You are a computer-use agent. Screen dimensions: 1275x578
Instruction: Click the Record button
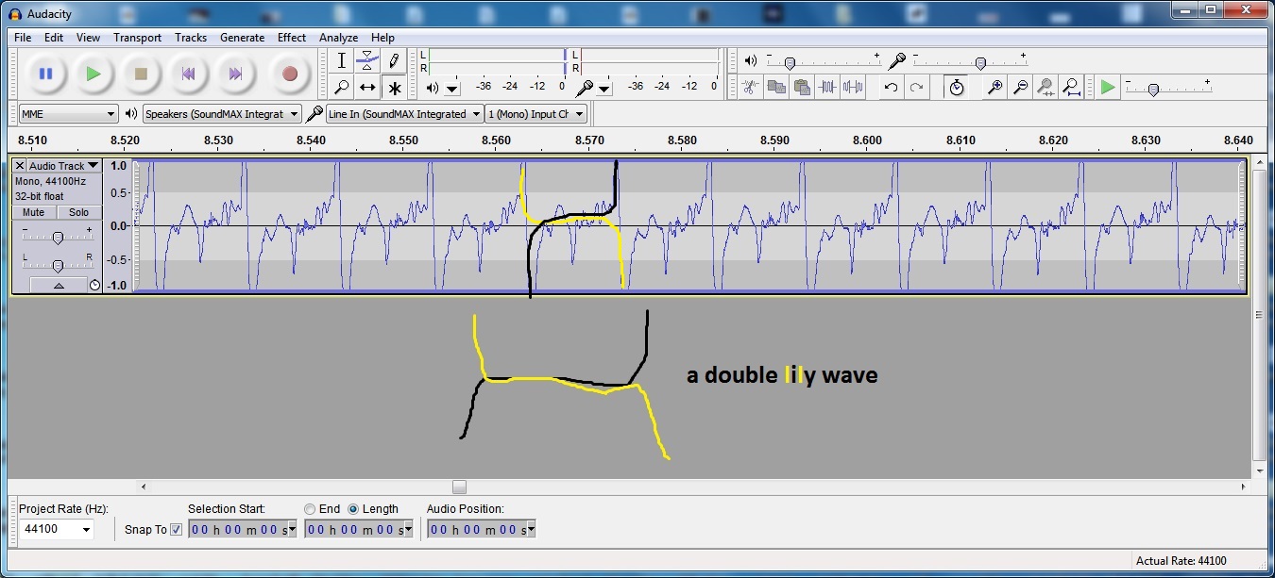290,74
